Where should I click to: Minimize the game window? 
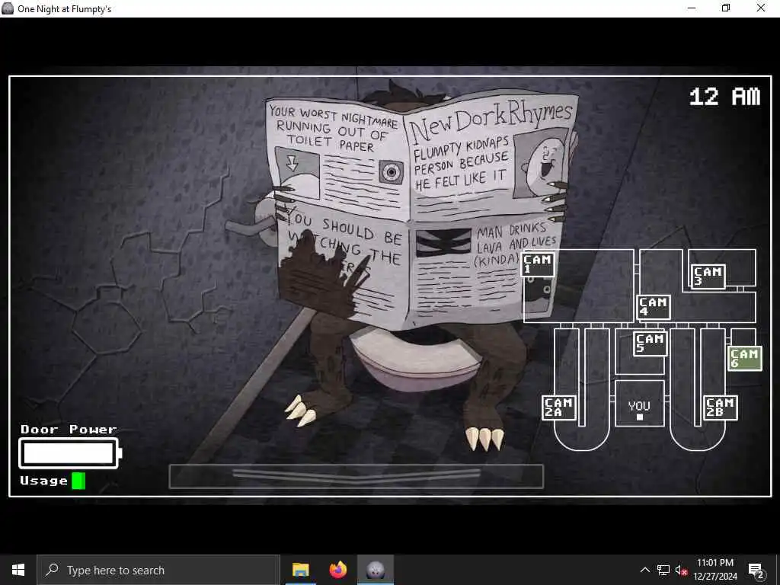(x=692, y=8)
